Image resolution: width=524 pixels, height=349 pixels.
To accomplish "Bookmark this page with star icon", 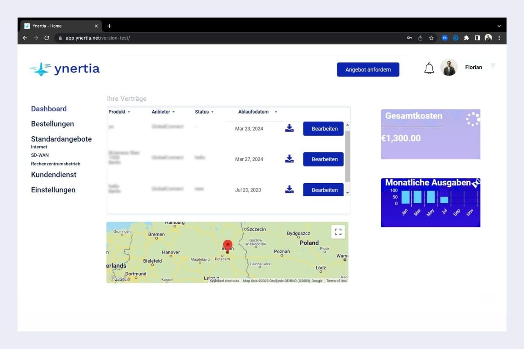I will tap(431, 38).
